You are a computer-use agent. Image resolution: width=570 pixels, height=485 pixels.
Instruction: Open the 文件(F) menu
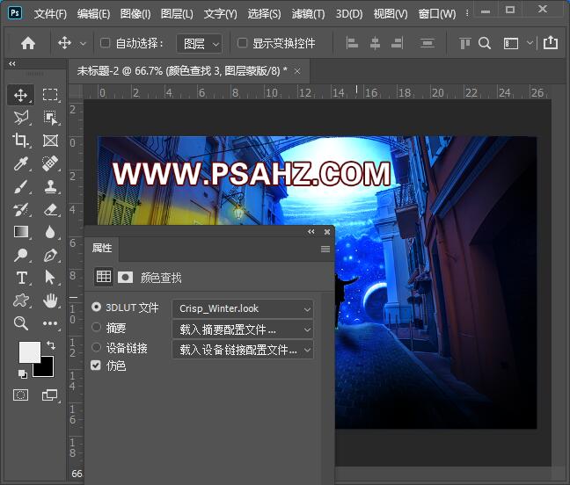50,14
